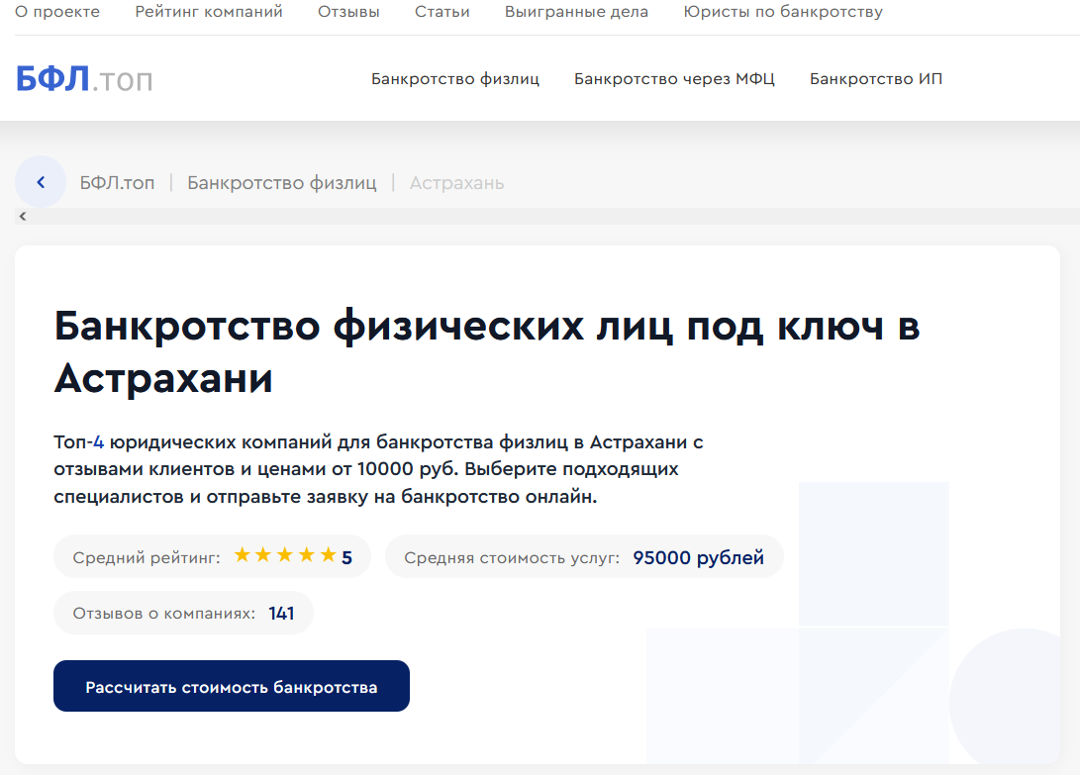Click the horizontal scrollbar track under breadcrumbs
The width and height of the screenshot is (1080, 775).
pyautogui.click(x=547, y=217)
